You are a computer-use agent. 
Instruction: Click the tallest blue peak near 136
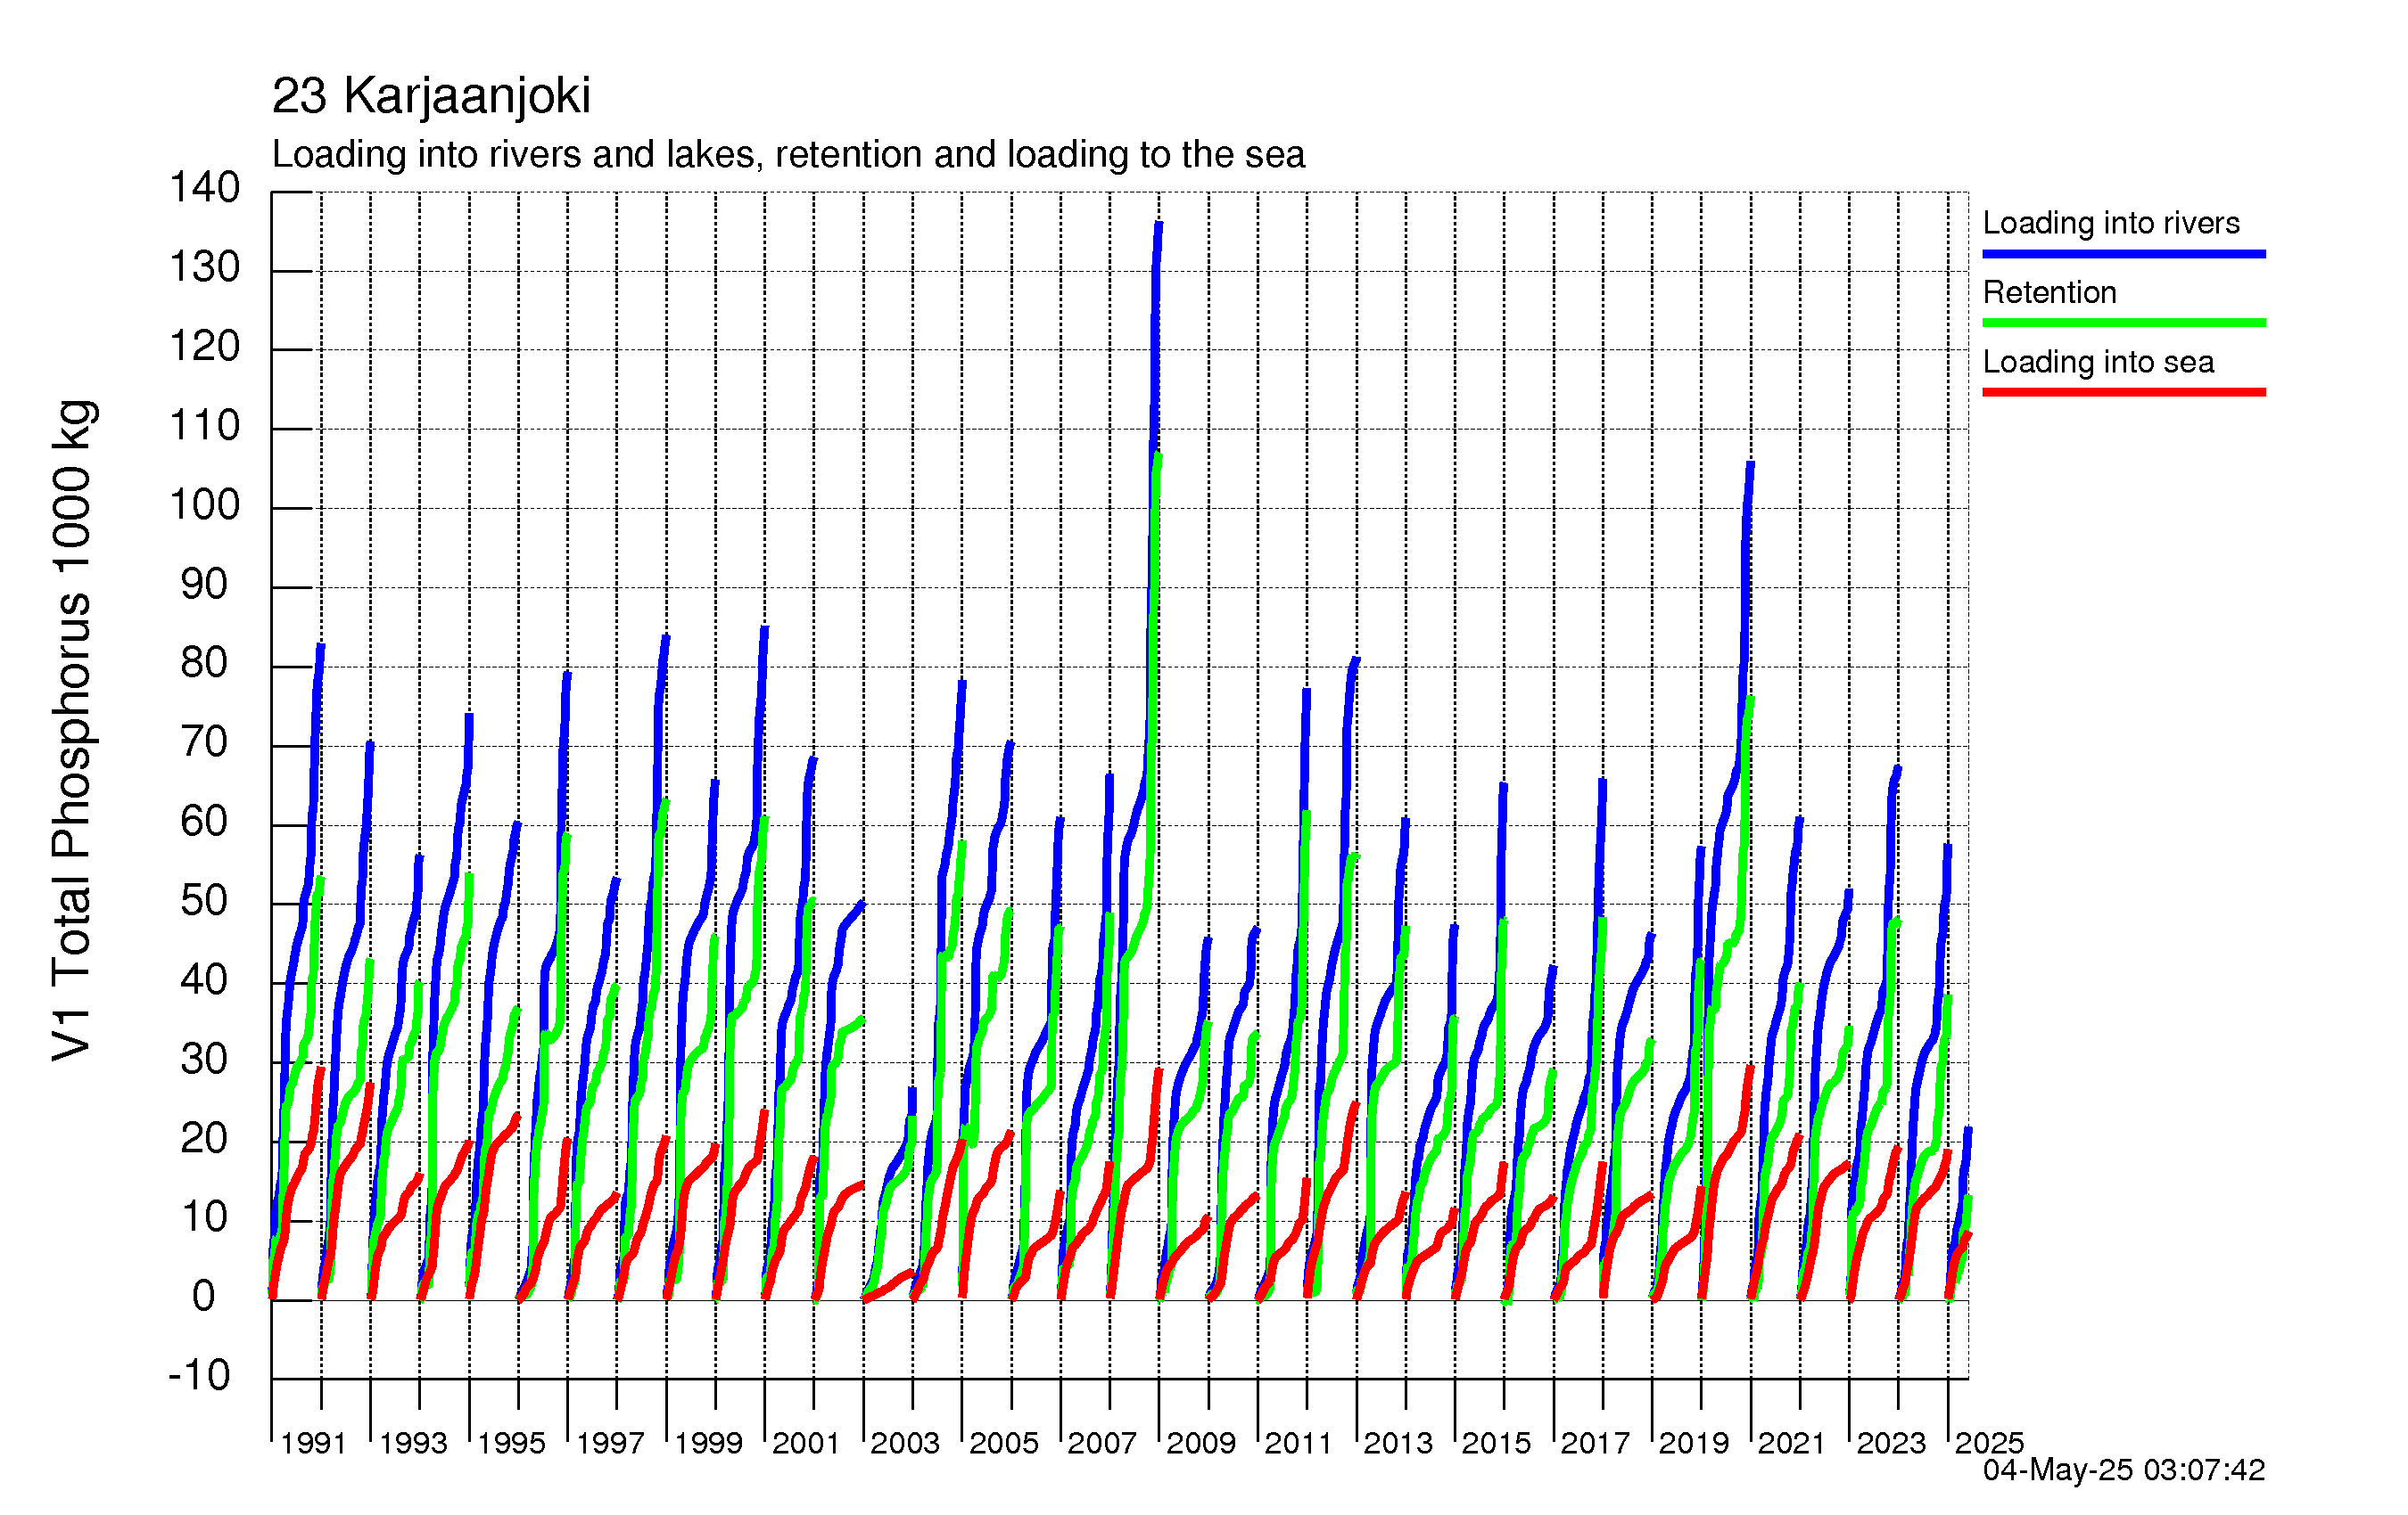(1159, 225)
